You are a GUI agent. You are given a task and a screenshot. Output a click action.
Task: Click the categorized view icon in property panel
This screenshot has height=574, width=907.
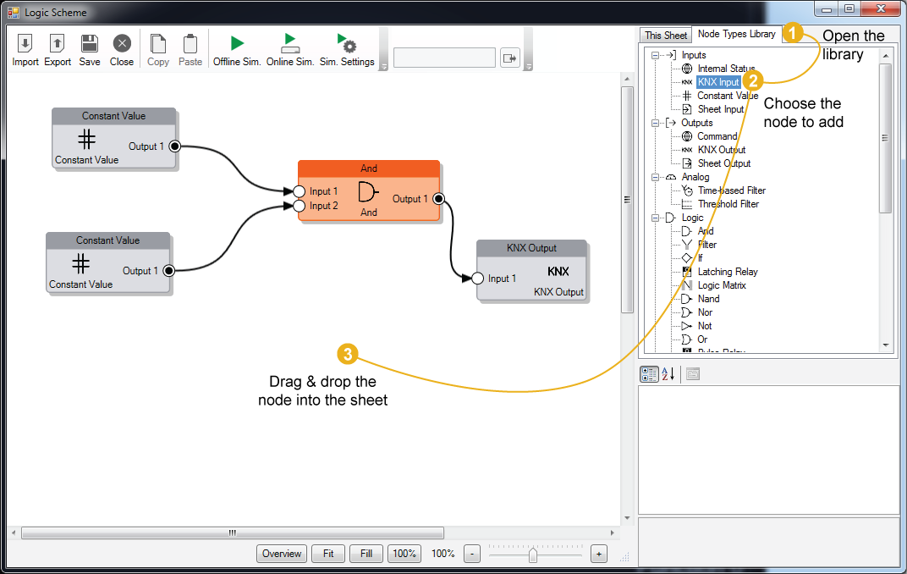(x=649, y=374)
